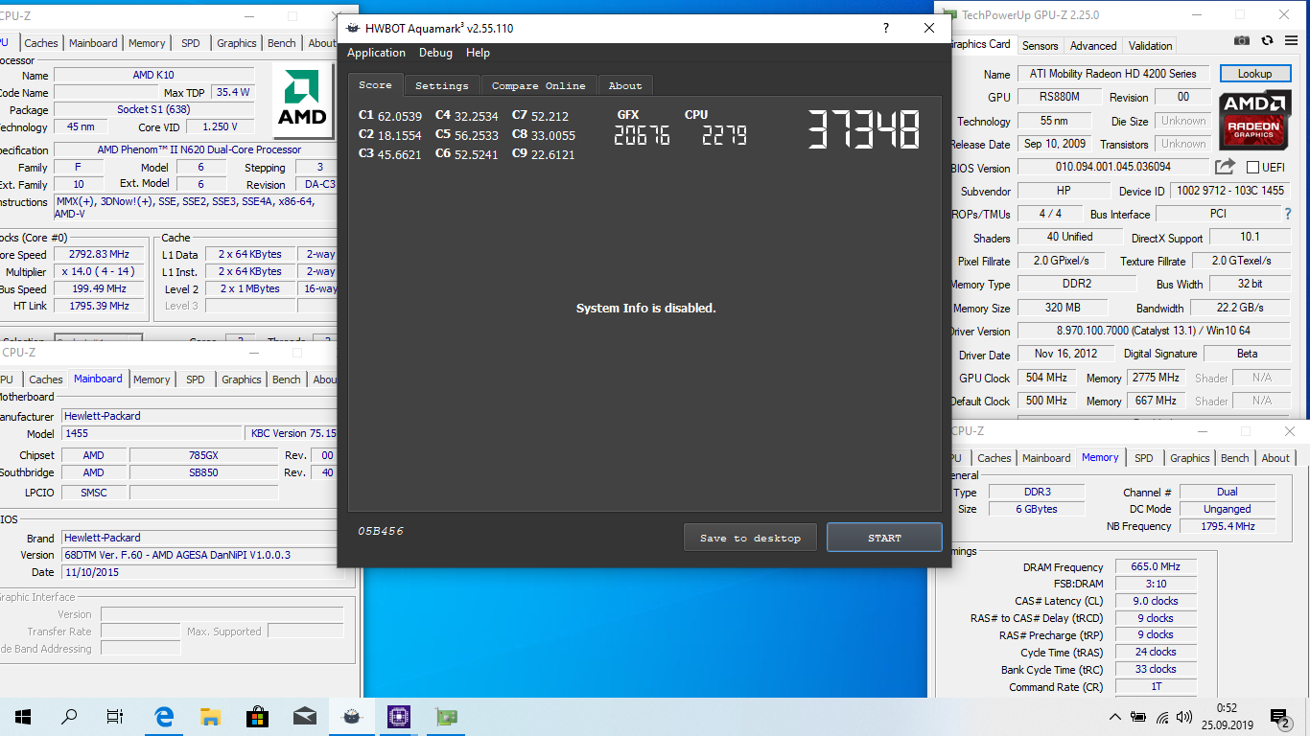This screenshot has width=1310, height=736.
Task: Click the Core Speed value 2792.83 MHz
Action: point(98,254)
